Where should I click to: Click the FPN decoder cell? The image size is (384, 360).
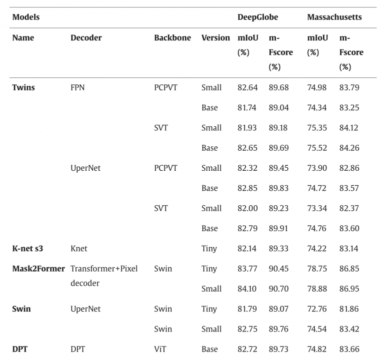(x=77, y=87)
